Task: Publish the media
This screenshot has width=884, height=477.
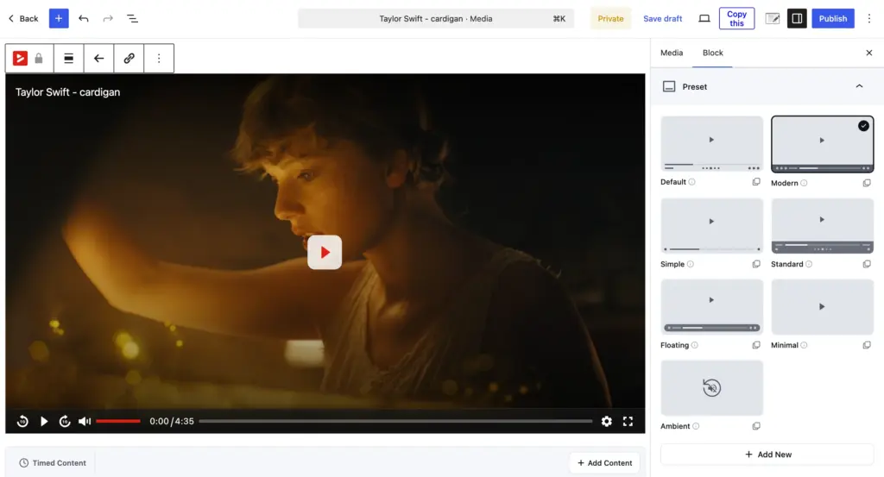Action: click(833, 19)
